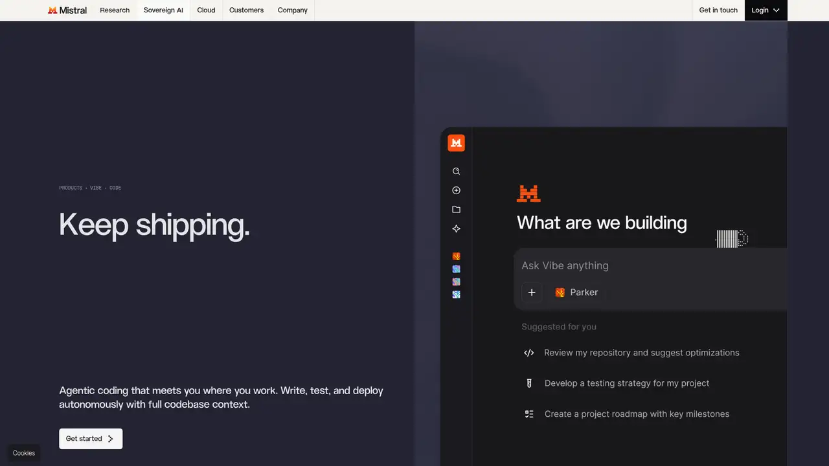Focus the Ask Vibe anything input
The width and height of the screenshot is (829, 466).
(x=651, y=265)
